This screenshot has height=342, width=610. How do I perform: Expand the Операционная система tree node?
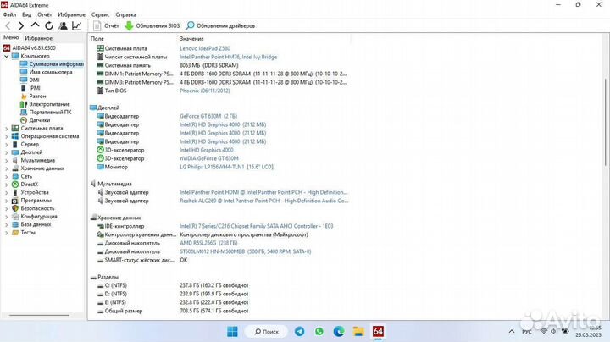point(6,136)
